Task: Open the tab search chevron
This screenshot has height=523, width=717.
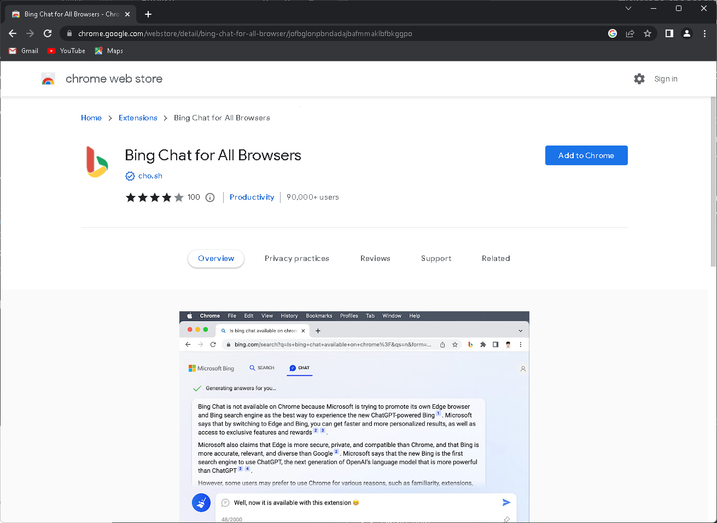Action: click(628, 8)
